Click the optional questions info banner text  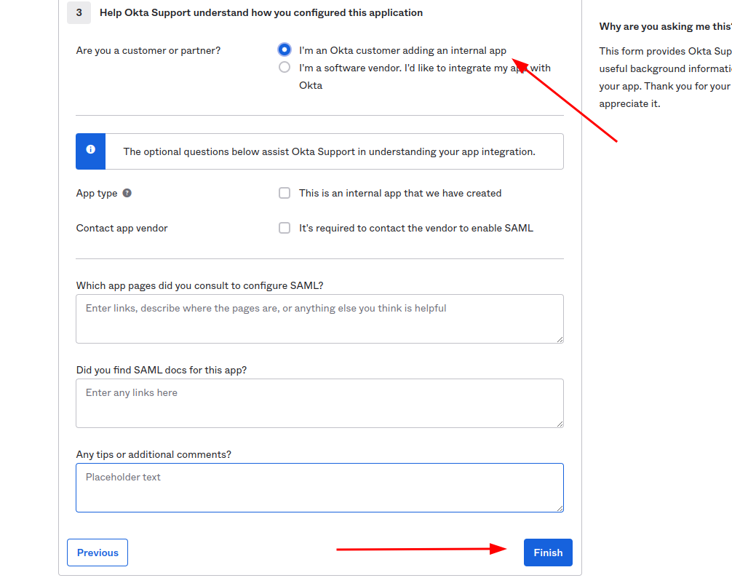329,151
